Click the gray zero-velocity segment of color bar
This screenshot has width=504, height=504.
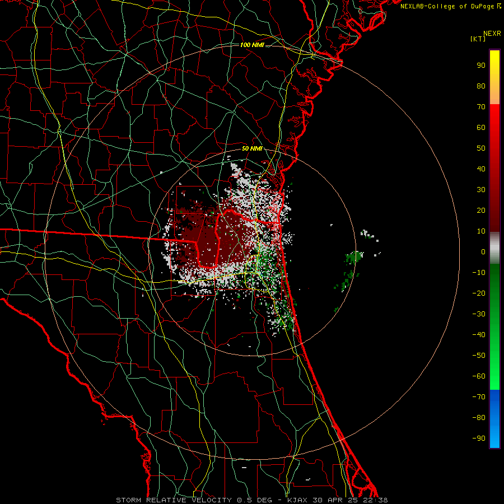pyautogui.click(x=494, y=248)
